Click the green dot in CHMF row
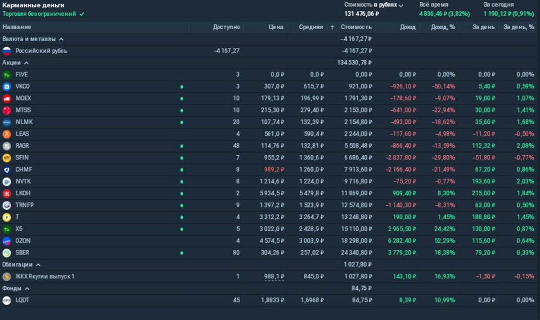The height and width of the screenshot is (320, 540). (x=182, y=170)
